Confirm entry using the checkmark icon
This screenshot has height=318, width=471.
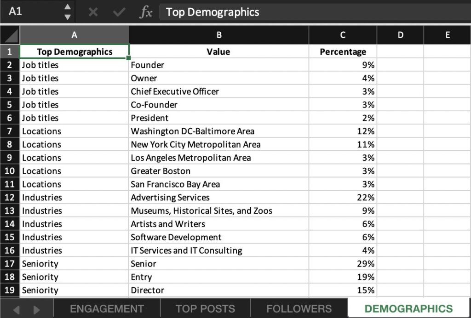click(x=119, y=12)
